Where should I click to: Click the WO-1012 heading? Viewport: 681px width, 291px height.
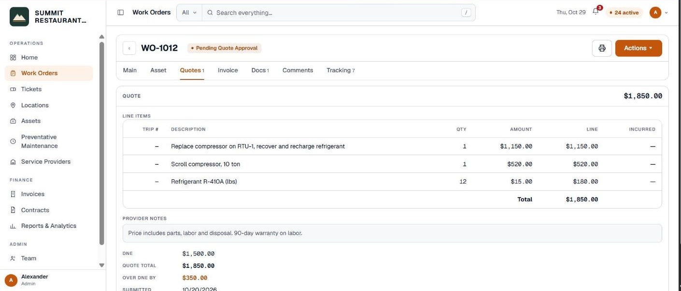pyautogui.click(x=159, y=48)
